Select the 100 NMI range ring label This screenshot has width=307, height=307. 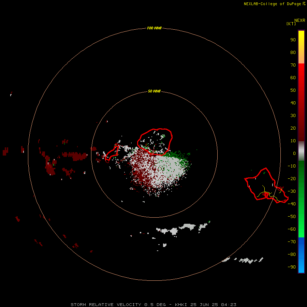click(x=154, y=28)
